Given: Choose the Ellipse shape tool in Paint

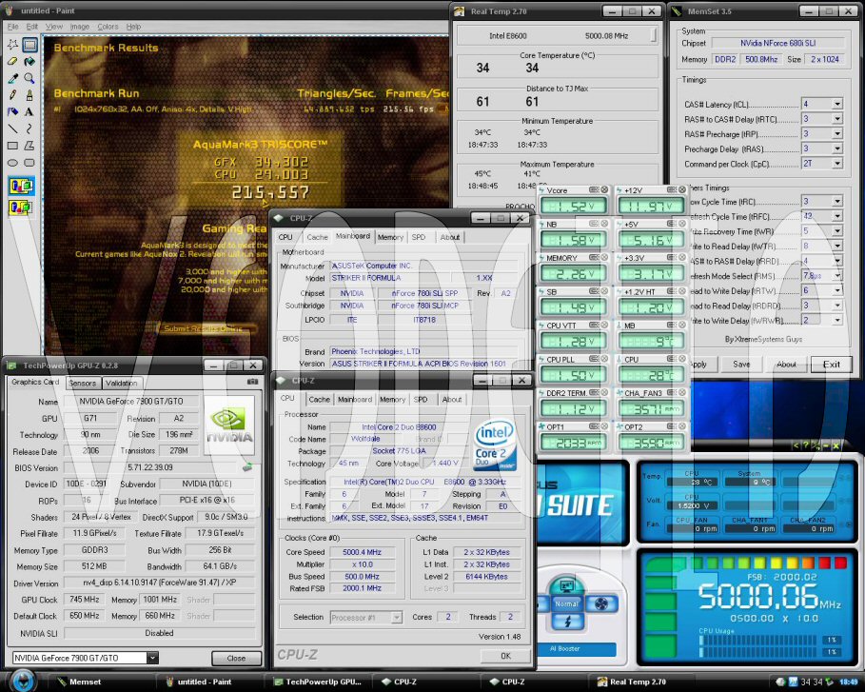Looking at the screenshot, I should (x=12, y=162).
